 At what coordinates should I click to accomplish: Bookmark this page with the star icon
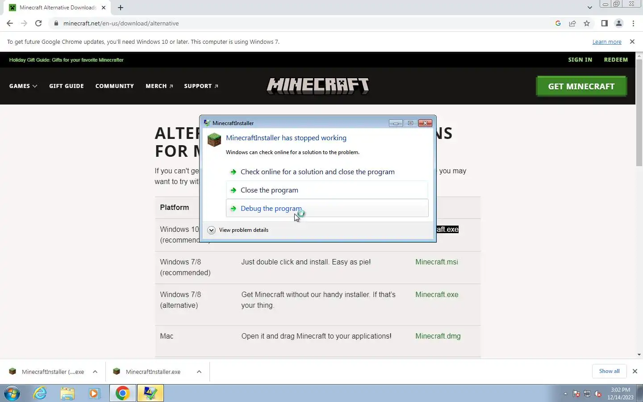coord(587,23)
